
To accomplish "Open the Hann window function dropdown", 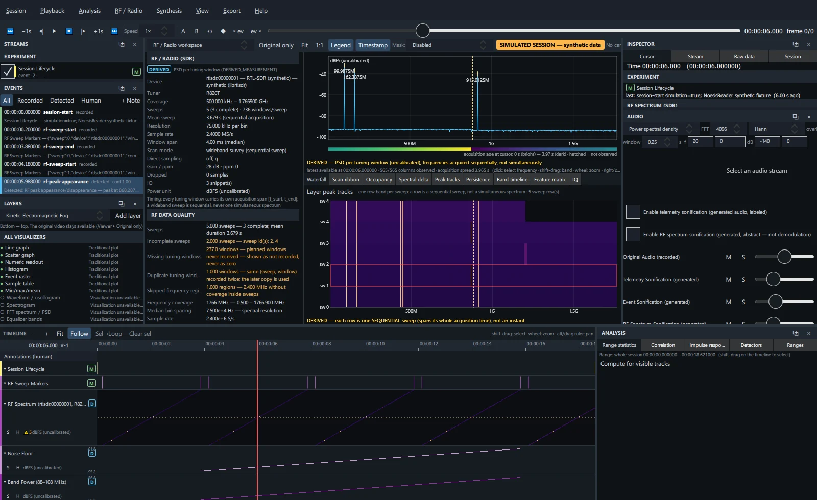I will pos(776,129).
